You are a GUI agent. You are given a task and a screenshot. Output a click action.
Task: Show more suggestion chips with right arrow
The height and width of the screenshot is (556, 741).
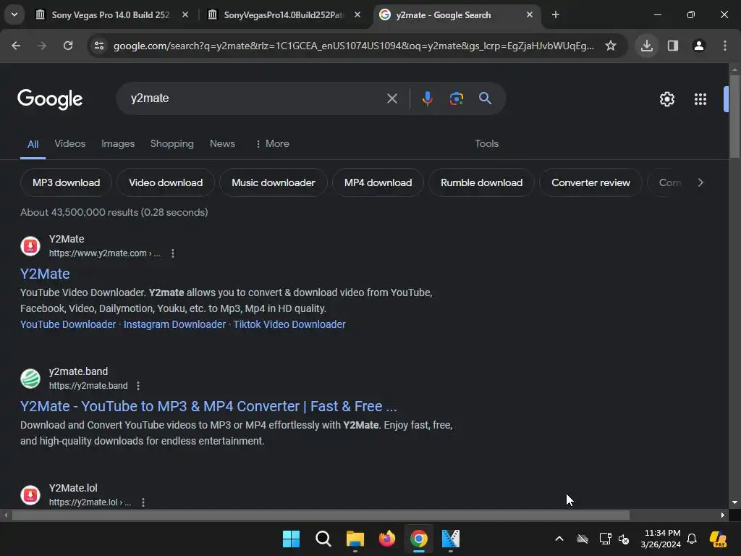700,182
